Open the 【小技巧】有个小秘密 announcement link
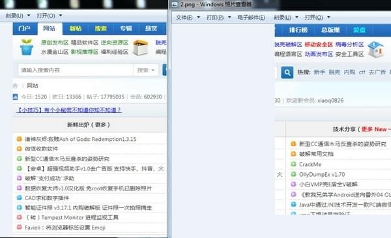 pyautogui.click(x=69, y=110)
